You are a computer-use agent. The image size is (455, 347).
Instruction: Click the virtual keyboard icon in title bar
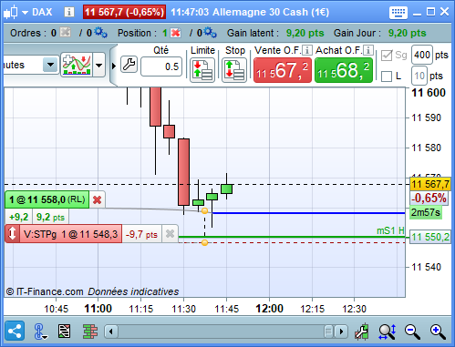click(398, 13)
